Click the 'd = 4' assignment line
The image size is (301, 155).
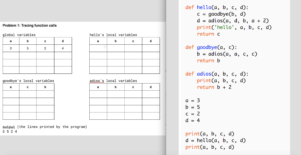(193, 120)
